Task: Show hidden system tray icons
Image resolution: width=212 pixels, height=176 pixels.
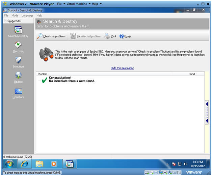Action: (x=168, y=164)
